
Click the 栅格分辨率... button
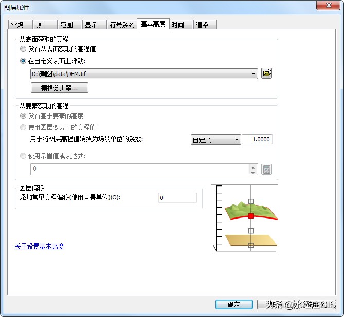pyautogui.click(x=60, y=88)
